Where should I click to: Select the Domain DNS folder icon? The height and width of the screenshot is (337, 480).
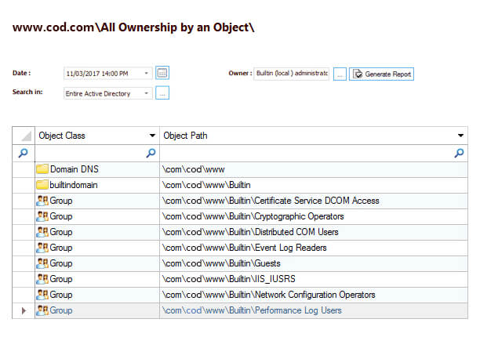(x=42, y=169)
